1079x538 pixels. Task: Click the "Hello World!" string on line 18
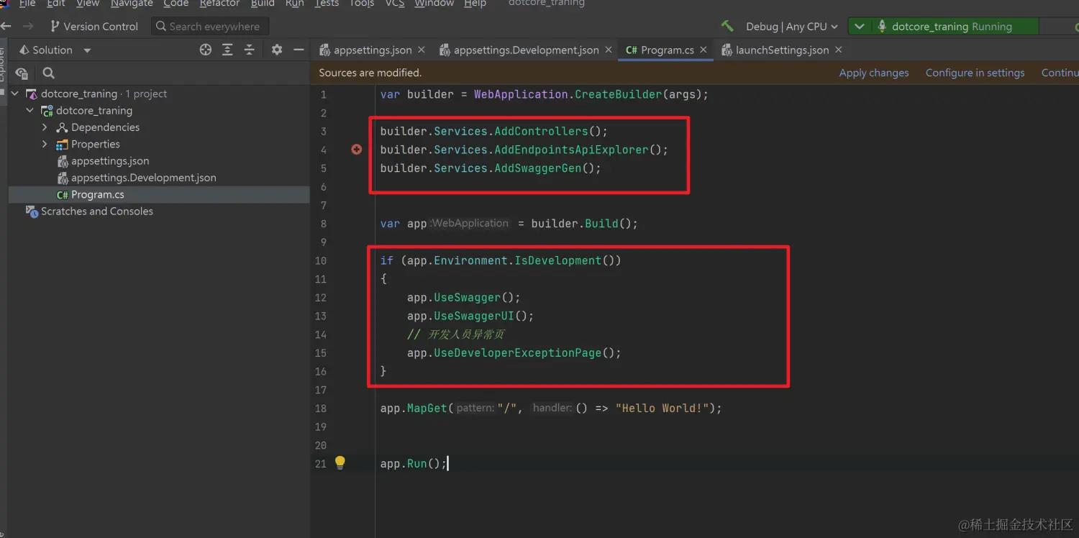(x=662, y=409)
